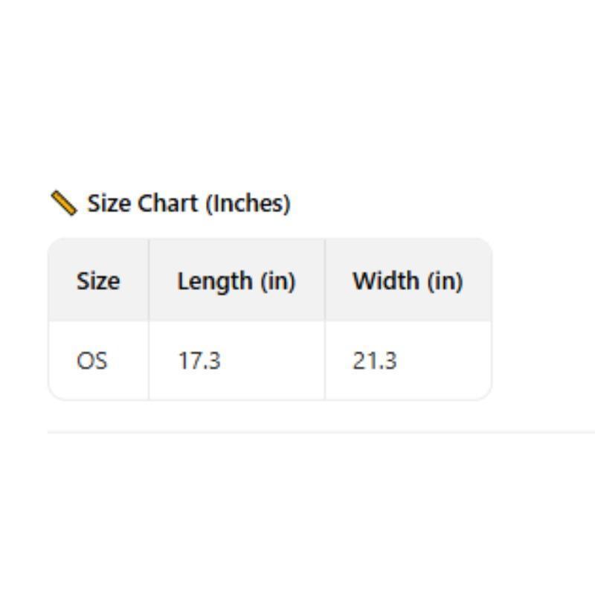The image size is (595, 595).
Task: Click the column border between Length and Width headers
Action: pyautogui.click(x=325, y=281)
